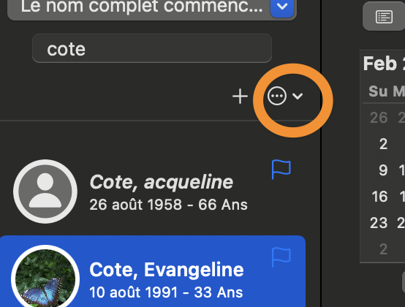Click the Feb month title in the calendar

(x=380, y=64)
